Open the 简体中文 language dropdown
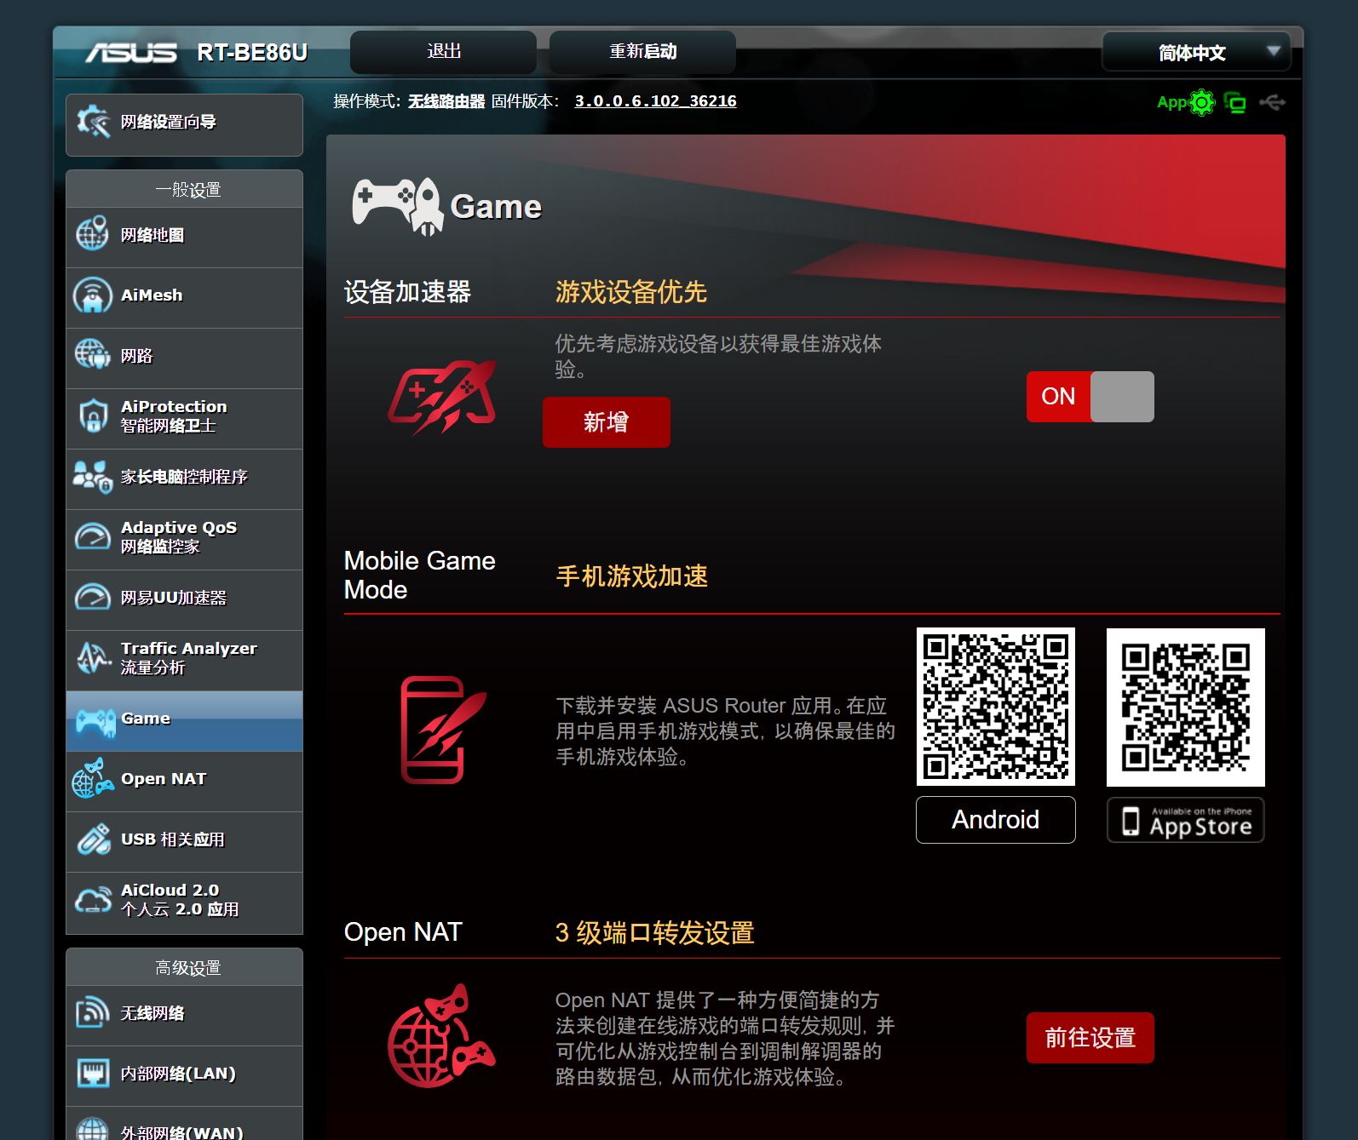This screenshot has height=1140, width=1358. 1196,53
